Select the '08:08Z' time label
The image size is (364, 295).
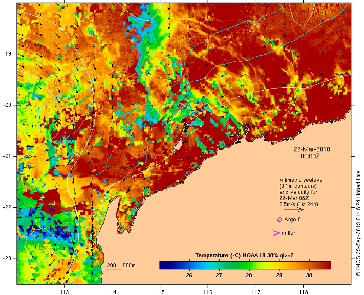point(310,156)
